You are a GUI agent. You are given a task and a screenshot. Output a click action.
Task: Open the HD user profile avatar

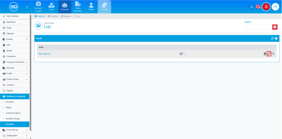point(275,7)
